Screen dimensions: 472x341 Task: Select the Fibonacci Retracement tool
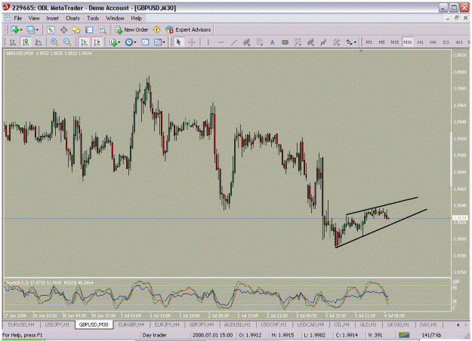point(260,42)
